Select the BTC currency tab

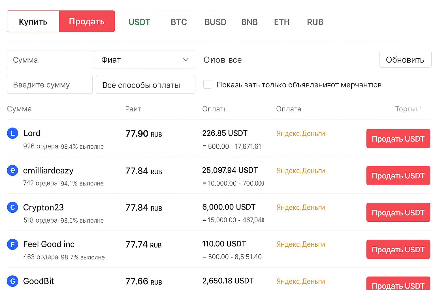point(179,22)
